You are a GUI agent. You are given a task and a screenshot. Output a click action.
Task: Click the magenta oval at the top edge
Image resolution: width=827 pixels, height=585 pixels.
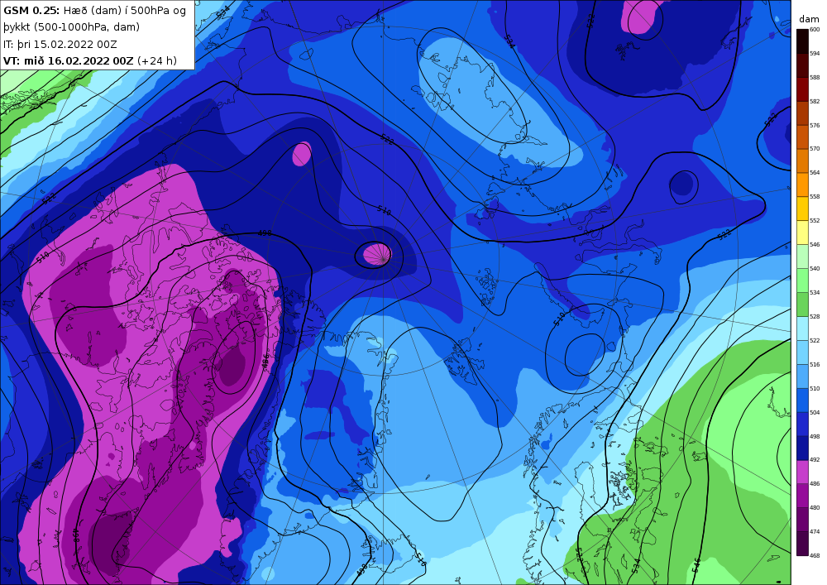[643, 17]
